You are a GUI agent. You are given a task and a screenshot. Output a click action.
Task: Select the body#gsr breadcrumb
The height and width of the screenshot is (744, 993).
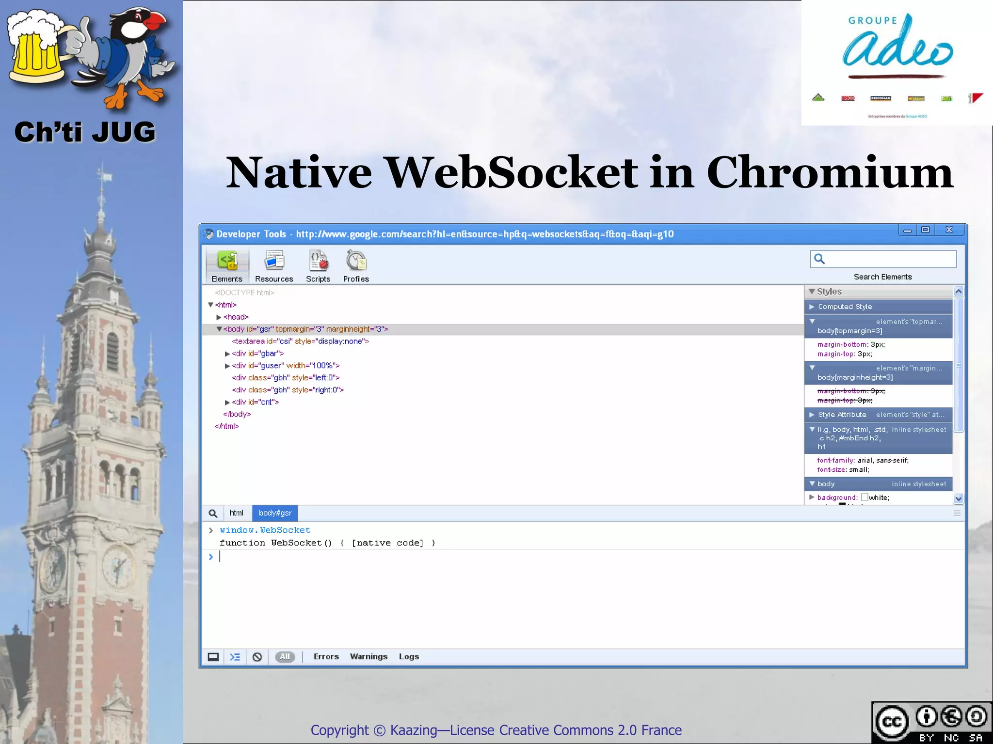pyautogui.click(x=275, y=513)
